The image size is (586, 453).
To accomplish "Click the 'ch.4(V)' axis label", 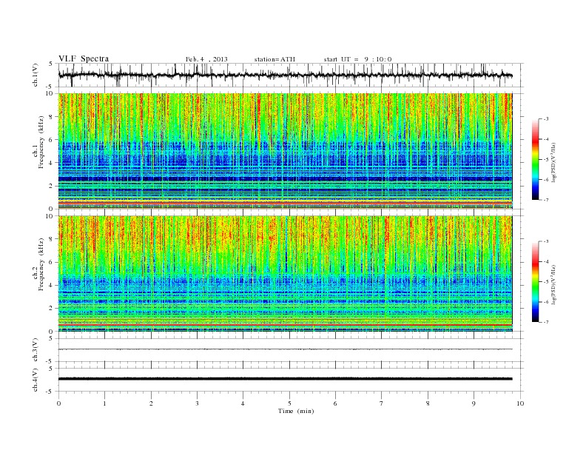I will pos(36,380).
